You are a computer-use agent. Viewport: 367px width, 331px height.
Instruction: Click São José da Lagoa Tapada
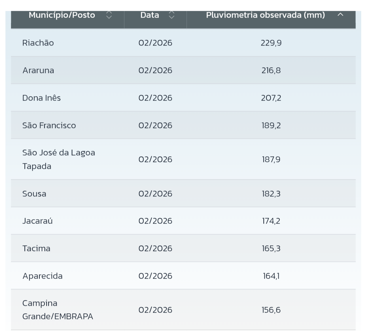[58, 159]
